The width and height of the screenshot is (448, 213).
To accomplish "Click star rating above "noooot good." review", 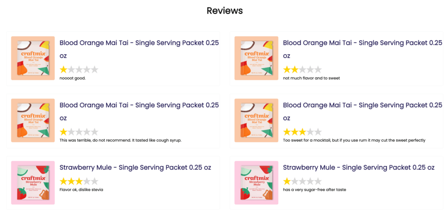I will tap(79, 69).
